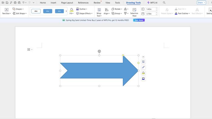Click the floating shape outline icon
The width and height of the screenshot is (212, 119).
pos(143,79)
